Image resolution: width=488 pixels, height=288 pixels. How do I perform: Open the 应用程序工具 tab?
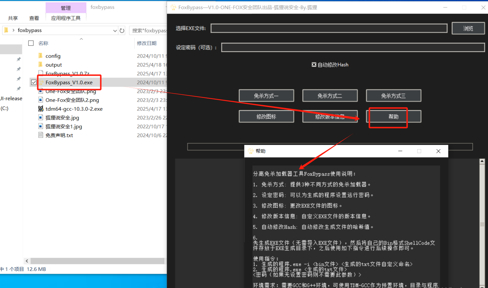coord(66,18)
